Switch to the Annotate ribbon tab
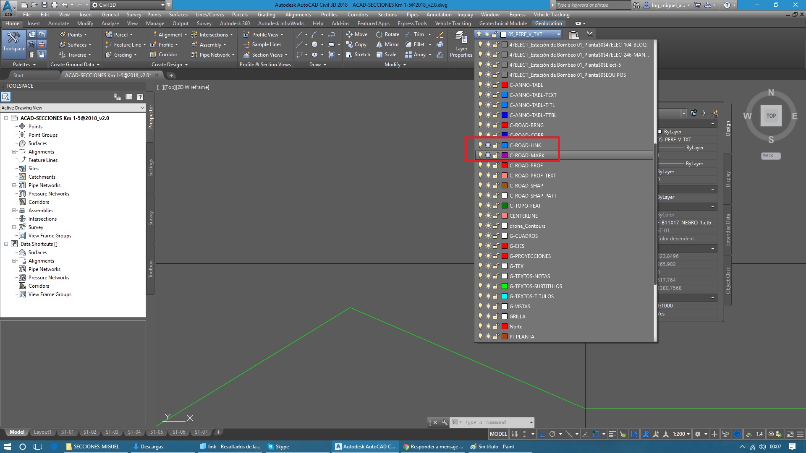The height and width of the screenshot is (453, 806). click(x=58, y=23)
